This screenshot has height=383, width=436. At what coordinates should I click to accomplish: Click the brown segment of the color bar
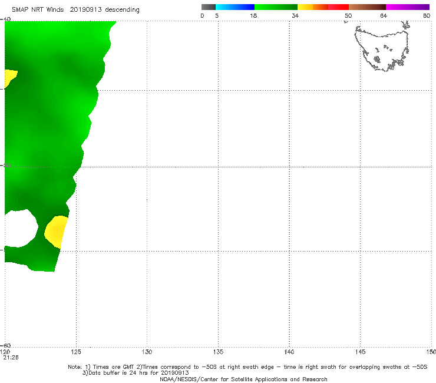(x=367, y=7)
